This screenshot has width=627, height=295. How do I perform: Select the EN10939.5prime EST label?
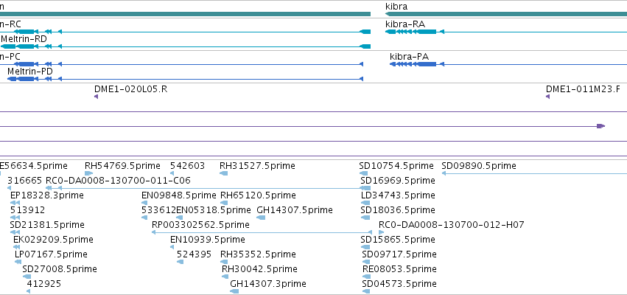(x=208, y=240)
